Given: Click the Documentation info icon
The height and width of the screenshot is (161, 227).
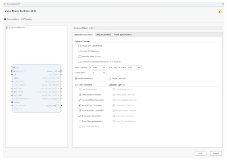Looking at the screenshot, I should [x=5, y=19].
